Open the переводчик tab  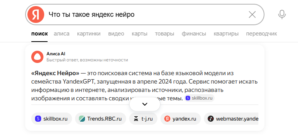pos(261,34)
